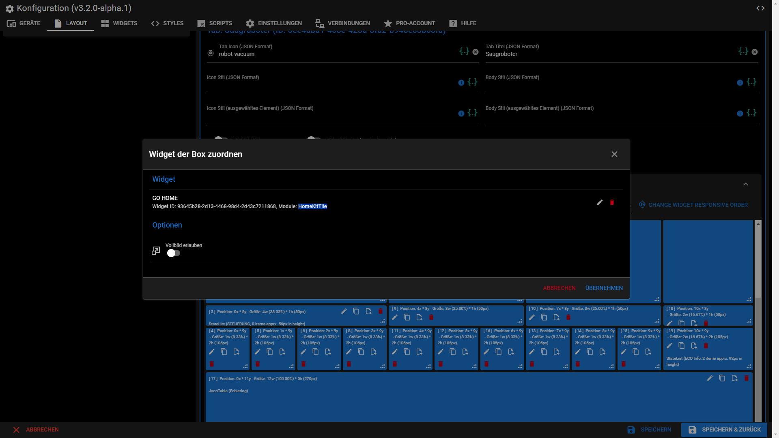Click ÜBERNEHMEN to apply the widget assignment
The height and width of the screenshot is (438, 779).
[604, 288]
